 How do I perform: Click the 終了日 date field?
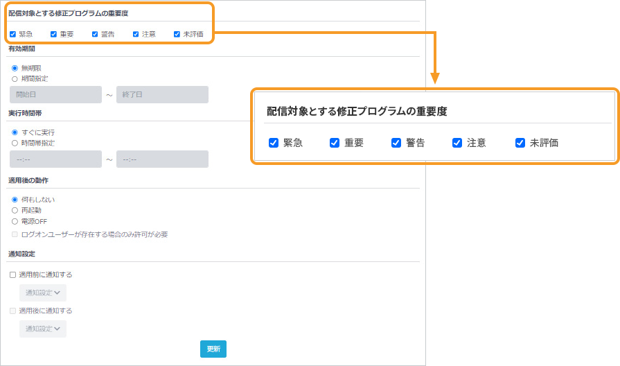click(162, 94)
